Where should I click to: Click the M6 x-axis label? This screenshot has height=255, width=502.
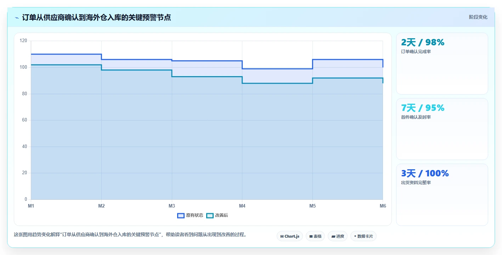[383, 206]
